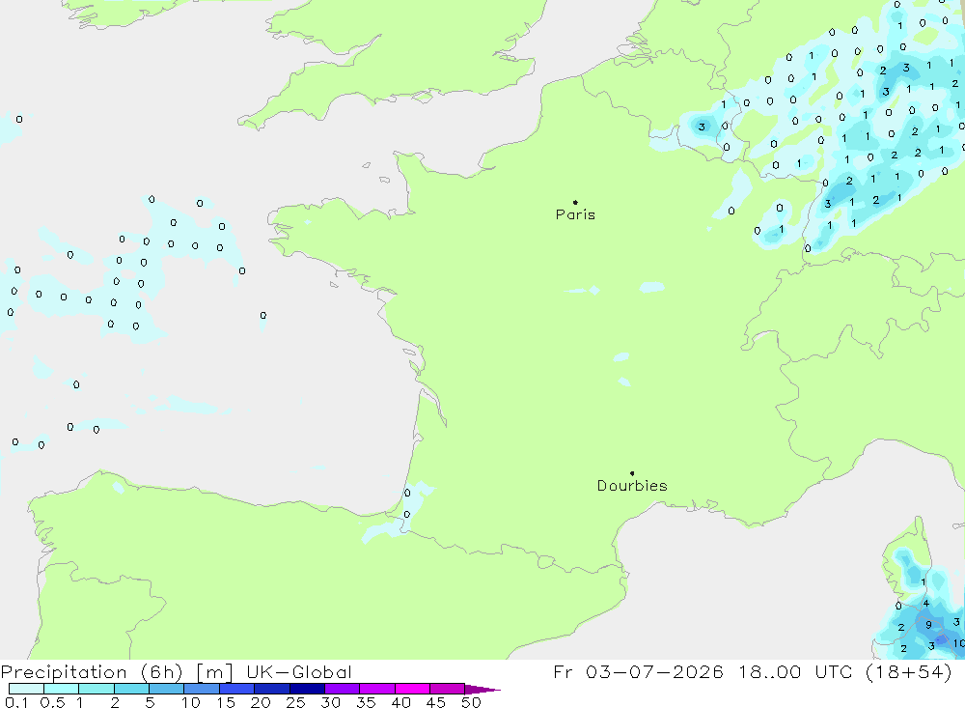
Task: Click the '18..00 UTC' time text
Action: [795, 671]
